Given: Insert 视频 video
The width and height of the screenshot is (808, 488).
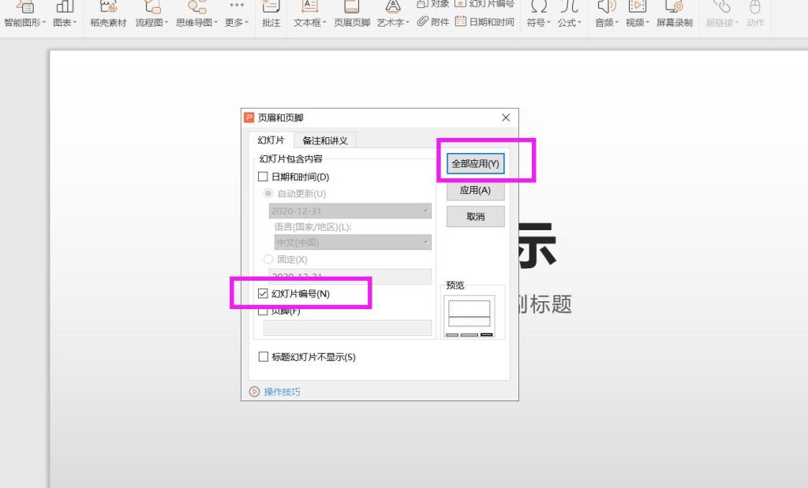Looking at the screenshot, I should (x=638, y=14).
